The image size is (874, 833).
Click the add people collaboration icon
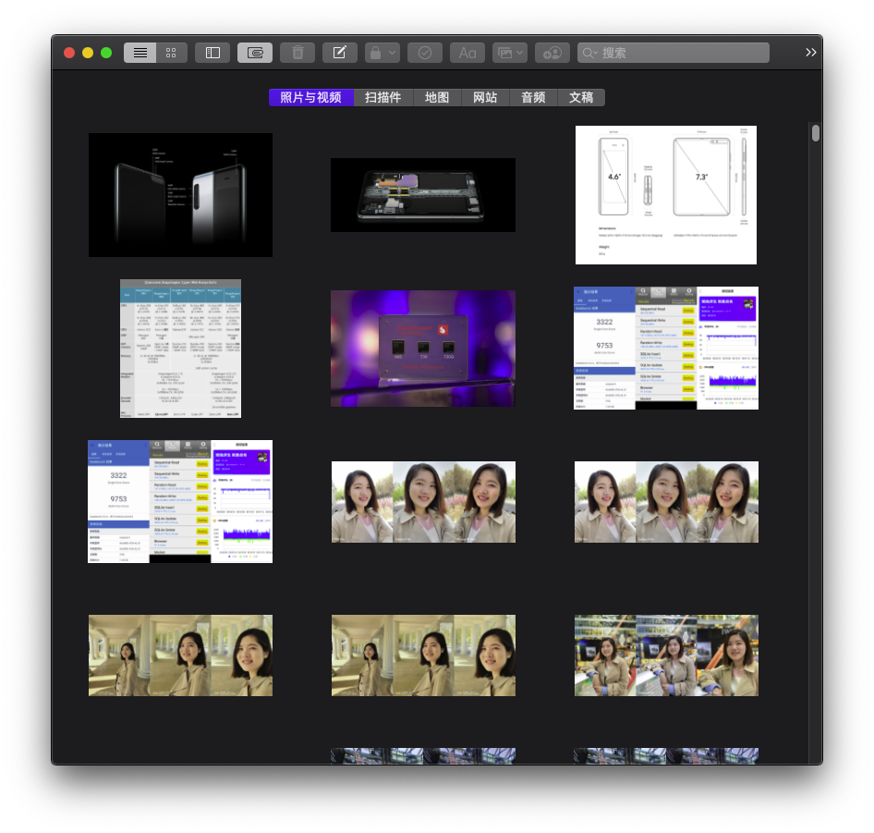pyautogui.click(x=552, y=53)
